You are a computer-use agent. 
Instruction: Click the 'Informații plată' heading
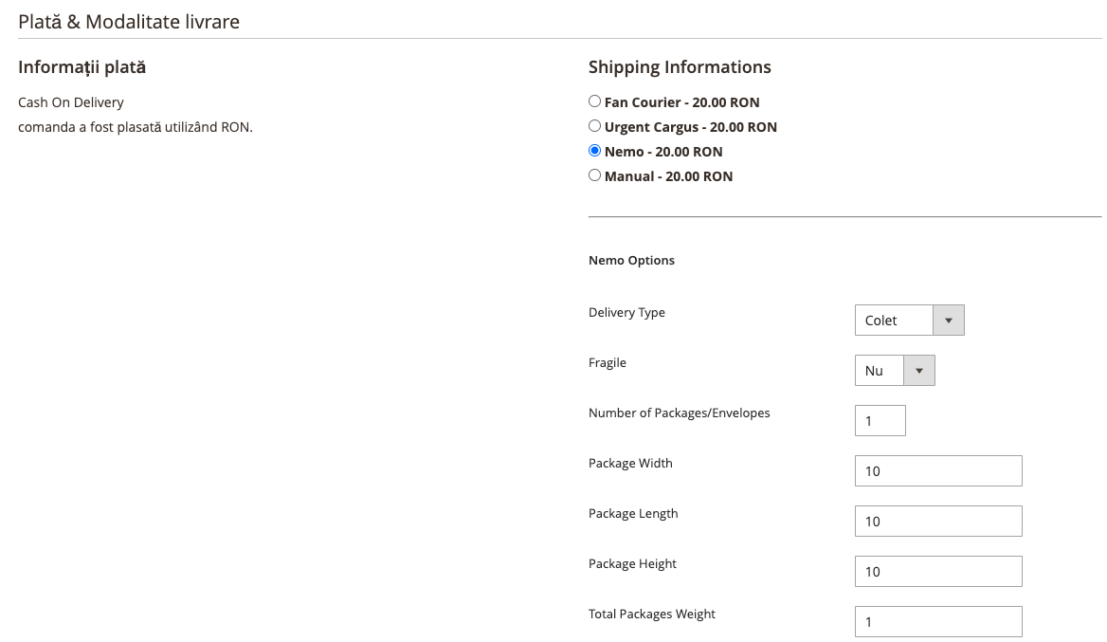coord(82,67)
